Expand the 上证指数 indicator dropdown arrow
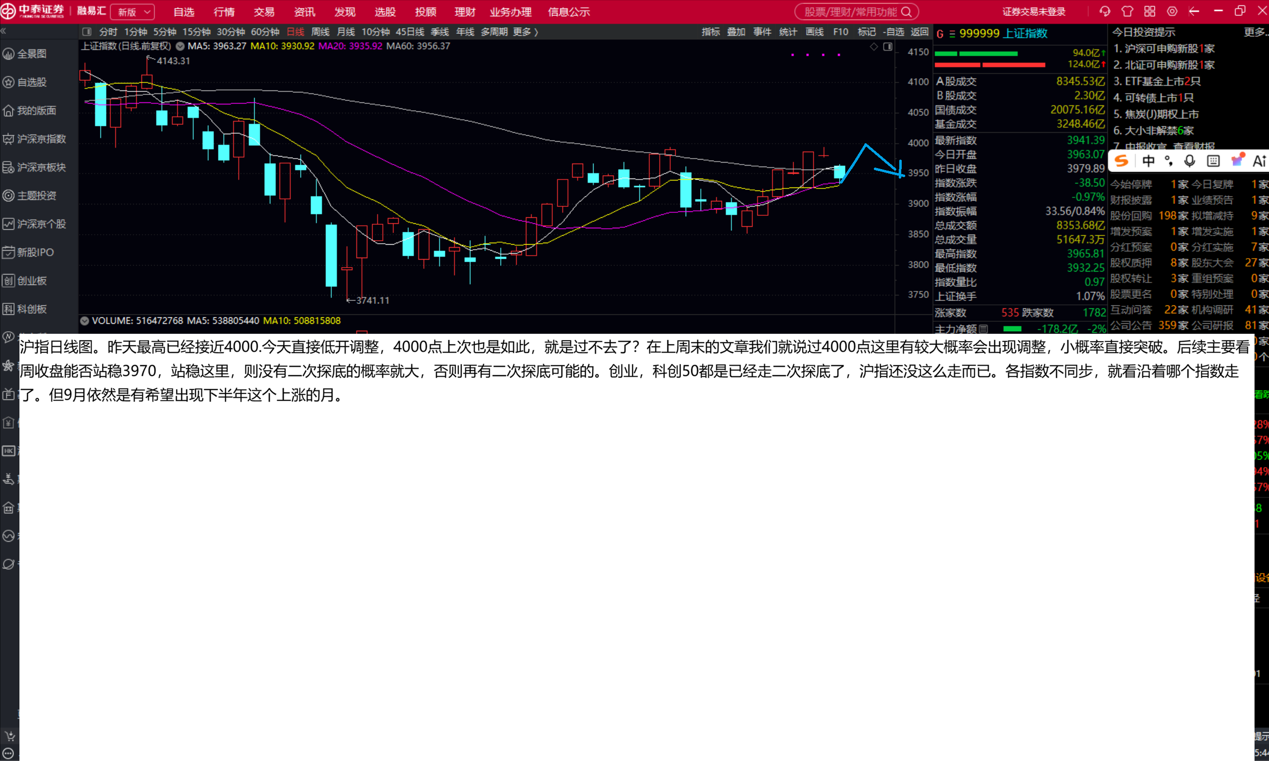The height and width of the screenshot is (761, 1269). (180, 46)
